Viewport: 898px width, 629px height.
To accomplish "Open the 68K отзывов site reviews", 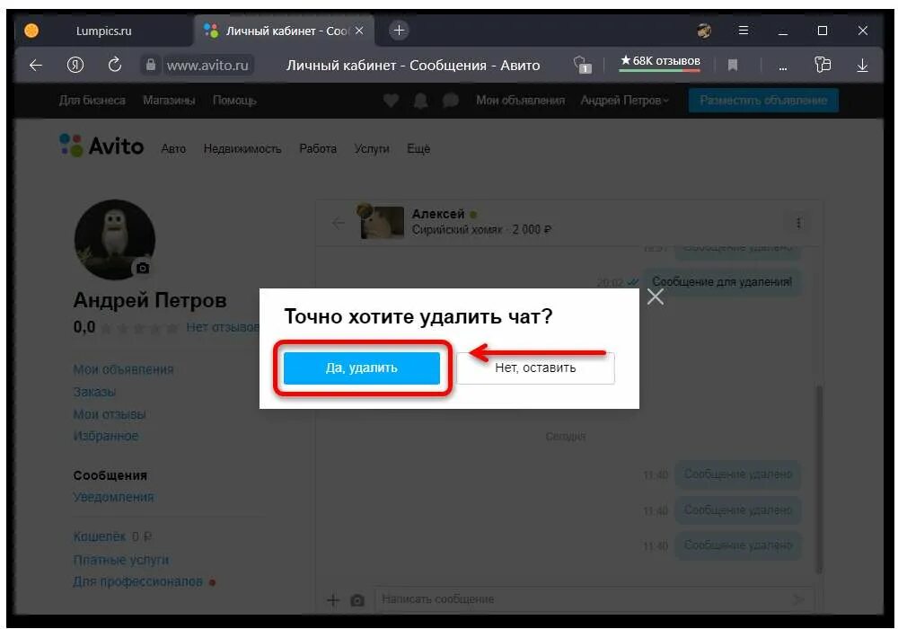I will (x=660, y=61).
